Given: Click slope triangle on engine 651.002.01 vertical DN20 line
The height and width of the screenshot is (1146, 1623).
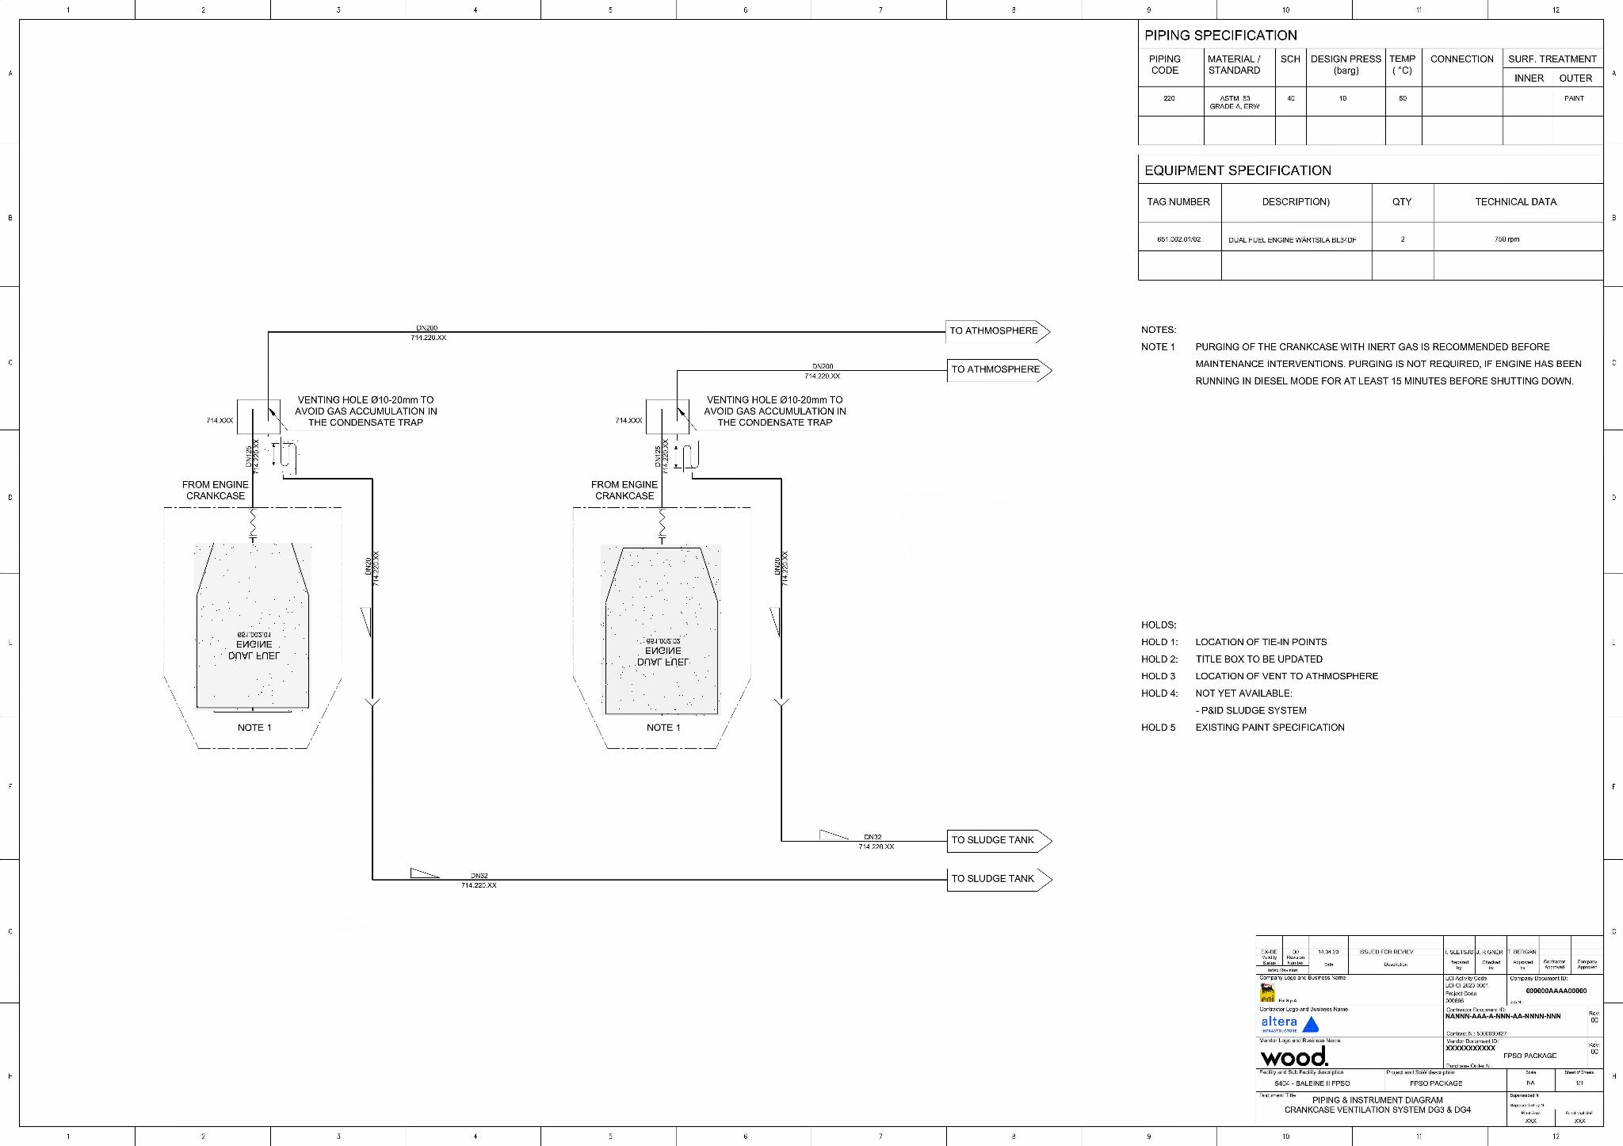Looking at the screenshot, I should 366,621.
